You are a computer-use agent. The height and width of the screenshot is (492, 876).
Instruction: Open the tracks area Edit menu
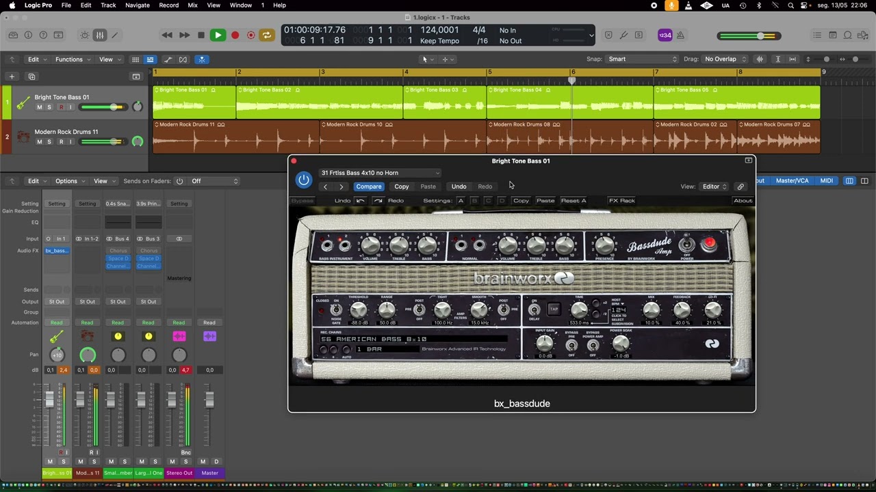tap(36, 59)
